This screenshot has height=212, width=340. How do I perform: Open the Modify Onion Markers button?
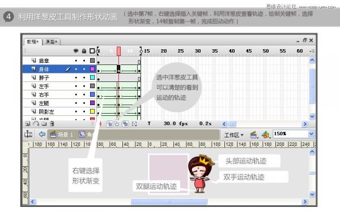134,124
